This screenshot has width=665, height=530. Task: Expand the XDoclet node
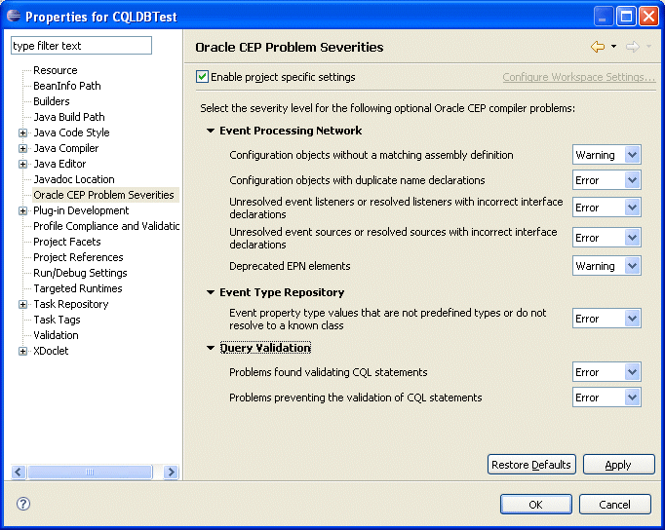tap(22, 351)
